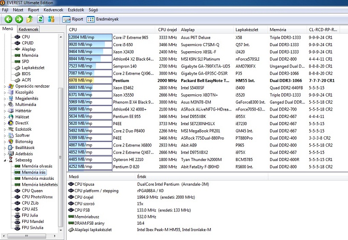This screenshot has width=348, height=240.
Task: Select the ACPI tree icon
Action: pos(17,80)
